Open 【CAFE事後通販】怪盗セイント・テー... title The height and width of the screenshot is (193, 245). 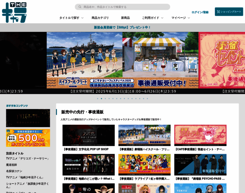200,149
